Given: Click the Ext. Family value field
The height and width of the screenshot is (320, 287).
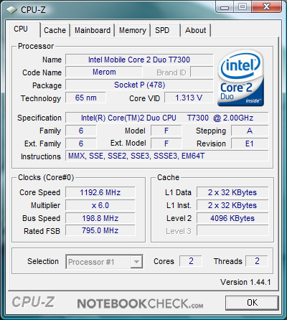Looking at the screenshot, I should [81, 143].
